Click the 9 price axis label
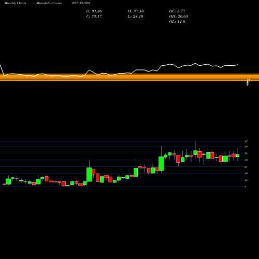This screenshot has width=259, height=259. pos(246,187)
